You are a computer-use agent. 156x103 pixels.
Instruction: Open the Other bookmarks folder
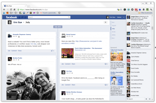[145, 13]
